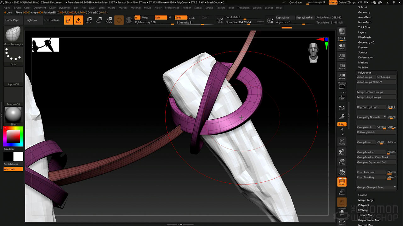
Task: Open the Move Topological brush thumbnail
Action: coord(13,34)
